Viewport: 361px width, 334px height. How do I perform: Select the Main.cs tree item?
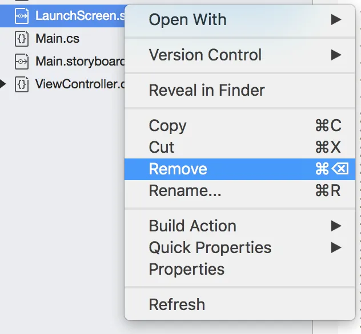57,39
